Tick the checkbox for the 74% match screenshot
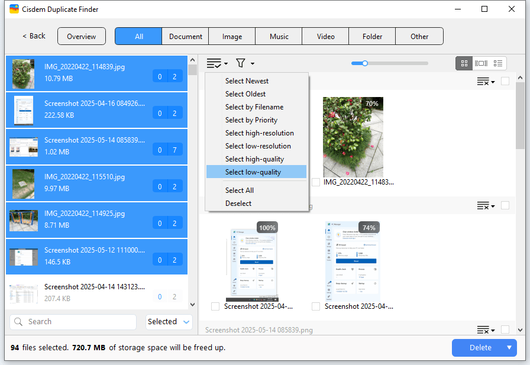 (316, 306)
